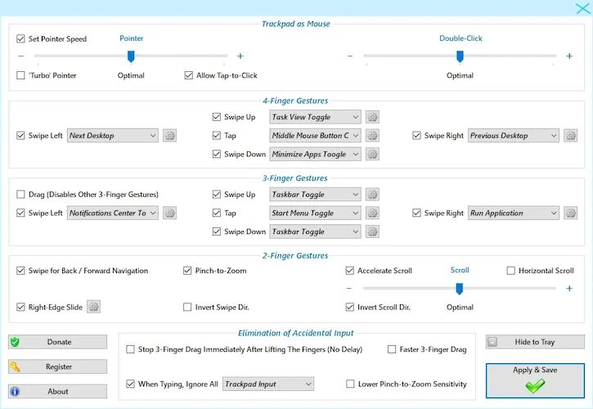This screenshot has height=409, width=593.
Task: Click gear icon next to 4-finger Swipe Up
Action: tap(372, 117)
